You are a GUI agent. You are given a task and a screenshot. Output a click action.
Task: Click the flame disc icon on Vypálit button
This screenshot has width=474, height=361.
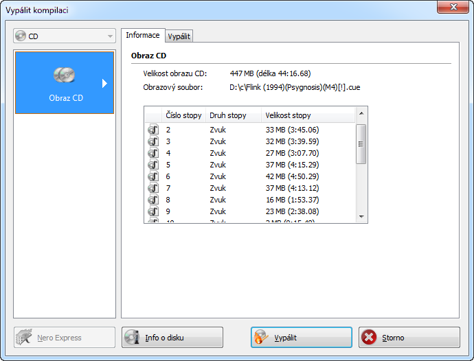click(261, 338)
